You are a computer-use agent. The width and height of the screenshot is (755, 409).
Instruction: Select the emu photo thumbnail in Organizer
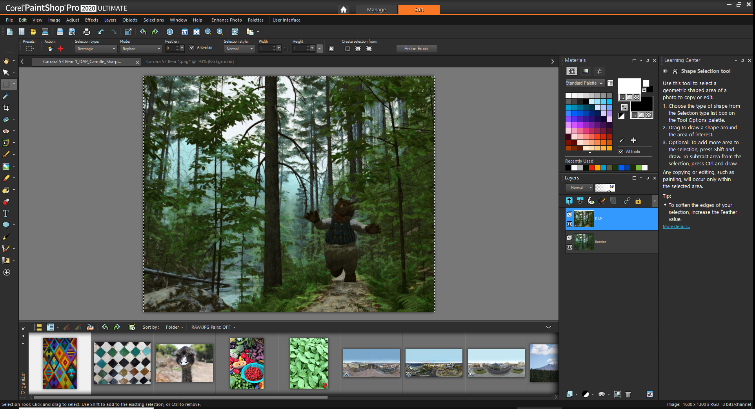(x=184, y=363)
